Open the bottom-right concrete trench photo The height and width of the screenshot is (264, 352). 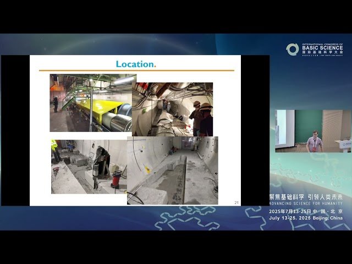tap(173, 170)
